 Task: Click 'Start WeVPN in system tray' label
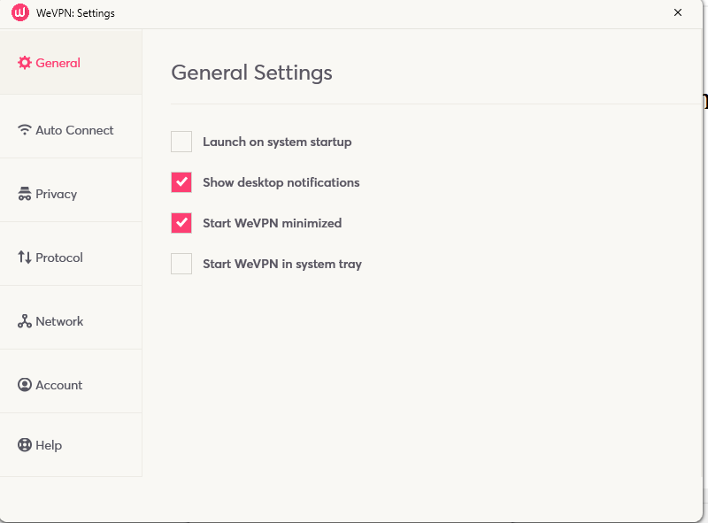[x=282, y=265]
